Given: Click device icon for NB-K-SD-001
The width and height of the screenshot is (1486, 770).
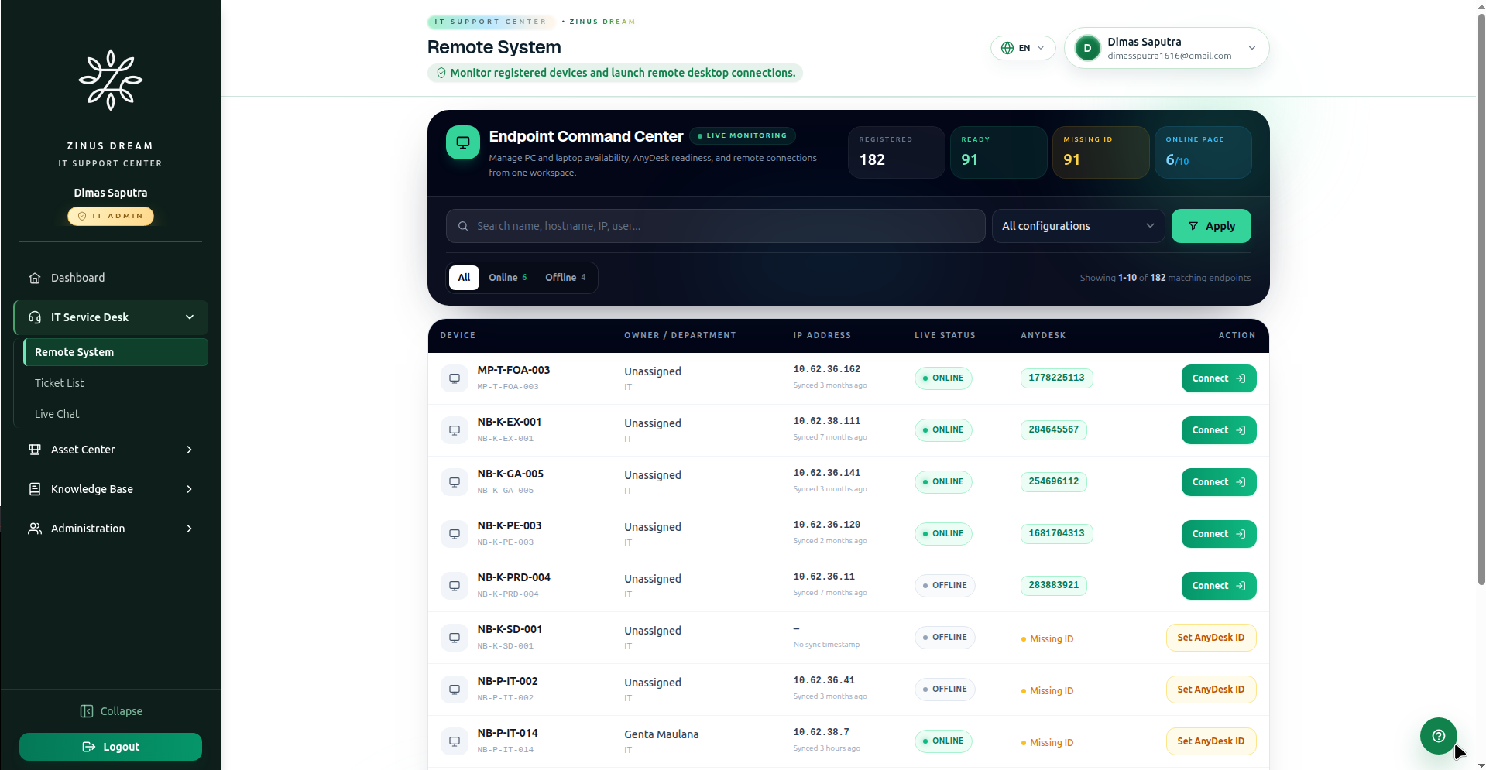Looking at the screenshot, I should 455,638.
